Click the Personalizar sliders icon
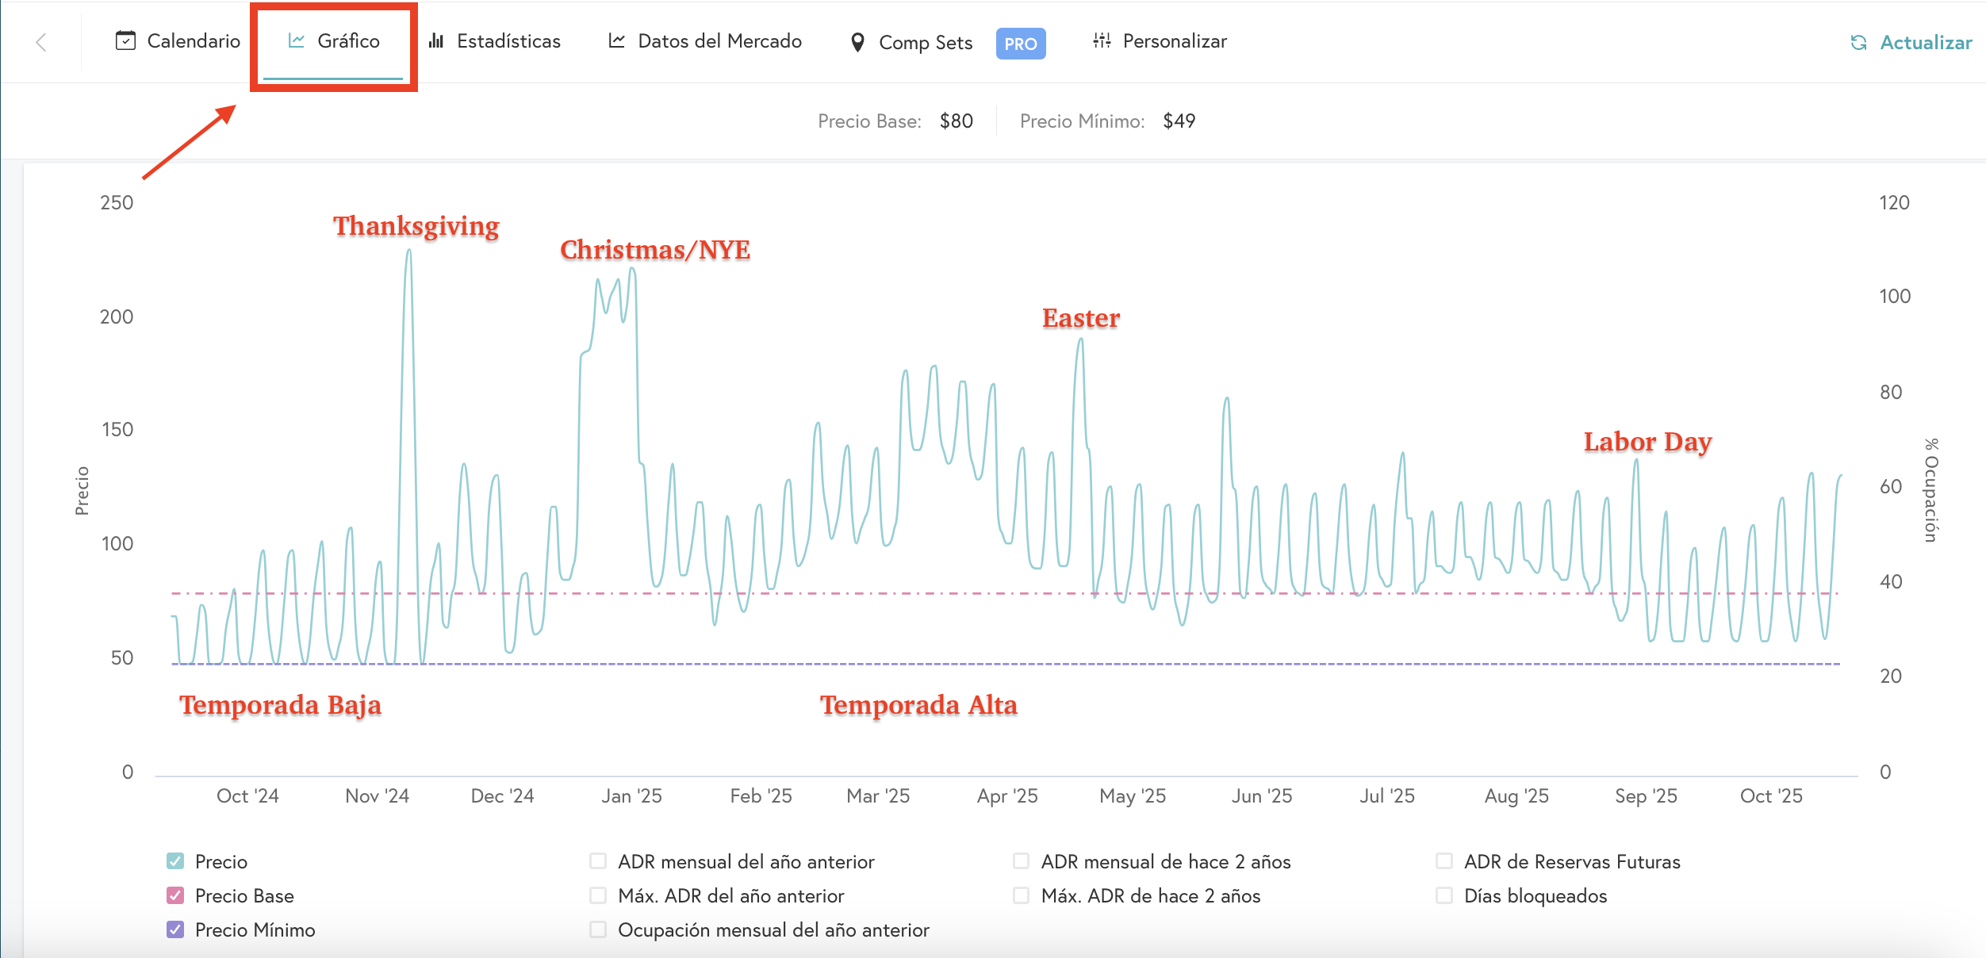Image resolution: width=1986 pixels, height=958 pixels. (1102, 40)
